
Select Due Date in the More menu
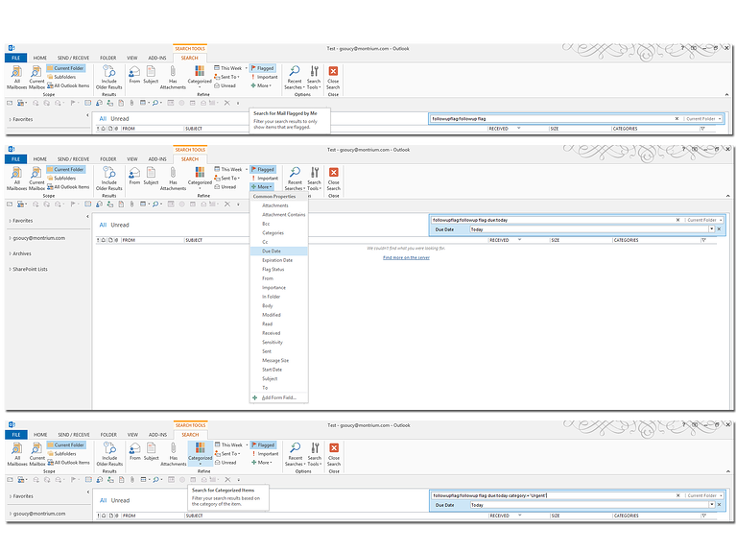click(279, 252)
